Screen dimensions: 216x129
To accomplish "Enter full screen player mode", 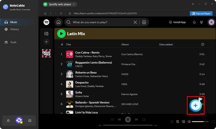I will click(x=213, y=122).
